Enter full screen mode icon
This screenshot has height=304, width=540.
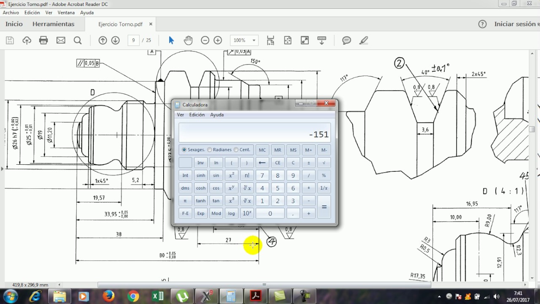305,41
